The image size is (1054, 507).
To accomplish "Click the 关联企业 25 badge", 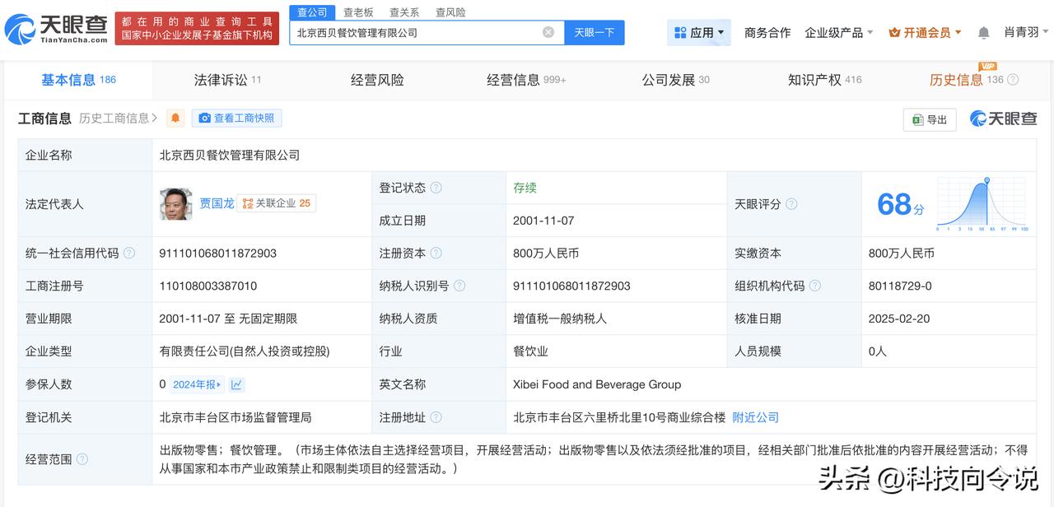I will tap(276, 202).
